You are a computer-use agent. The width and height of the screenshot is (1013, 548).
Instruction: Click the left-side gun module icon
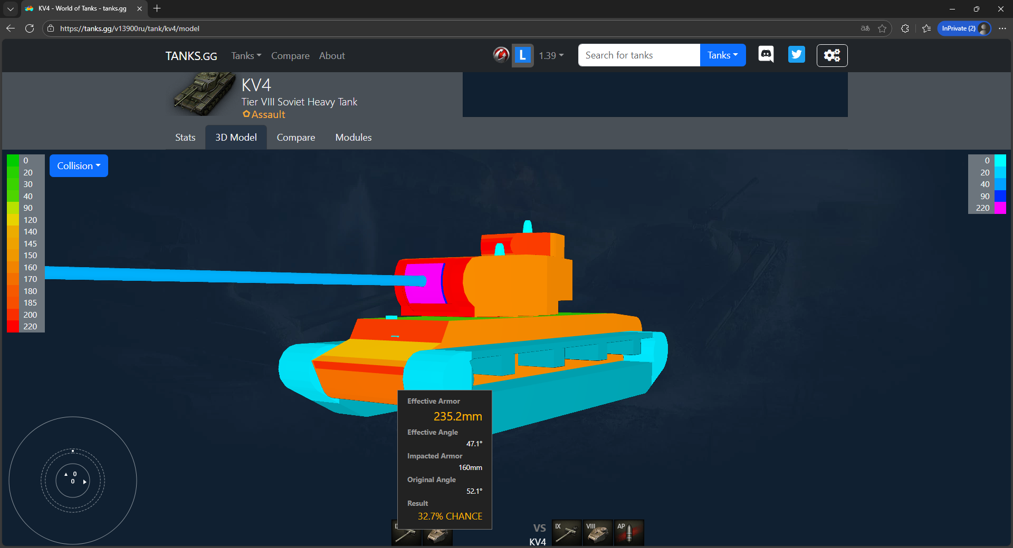(406, 536)
